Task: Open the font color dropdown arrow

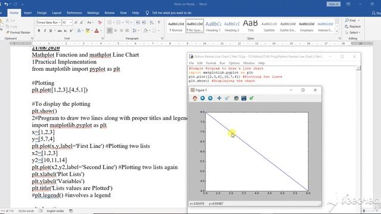Action: pyautogui.click(x=101, y=30)
